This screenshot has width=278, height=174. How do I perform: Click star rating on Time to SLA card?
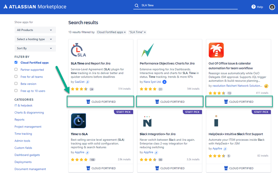(x=79, y=160)
